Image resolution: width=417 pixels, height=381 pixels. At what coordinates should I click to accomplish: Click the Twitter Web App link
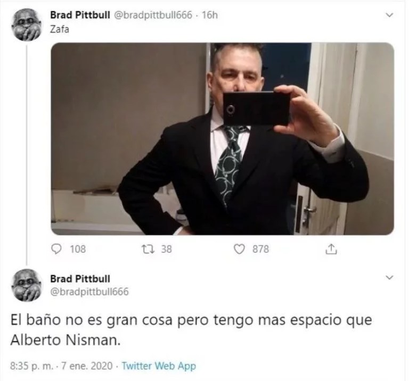(159, 366)
